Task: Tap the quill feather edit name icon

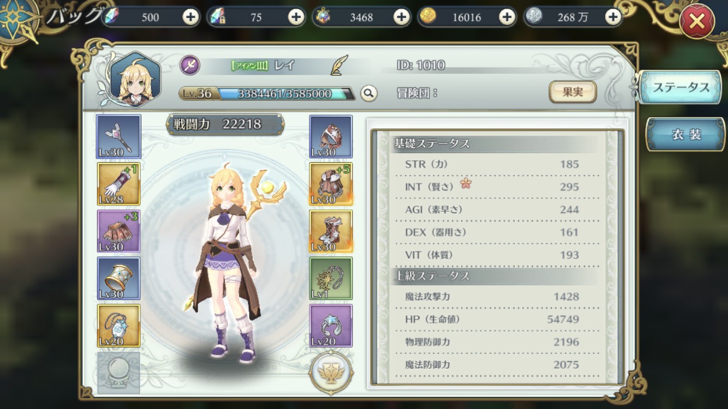Action: [339, 65]
